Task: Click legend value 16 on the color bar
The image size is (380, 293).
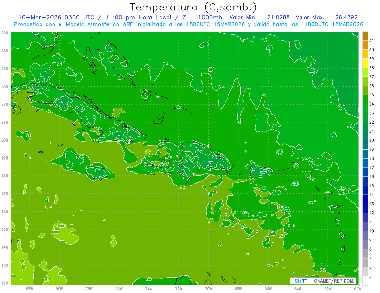Action: [x=371, y=176]
